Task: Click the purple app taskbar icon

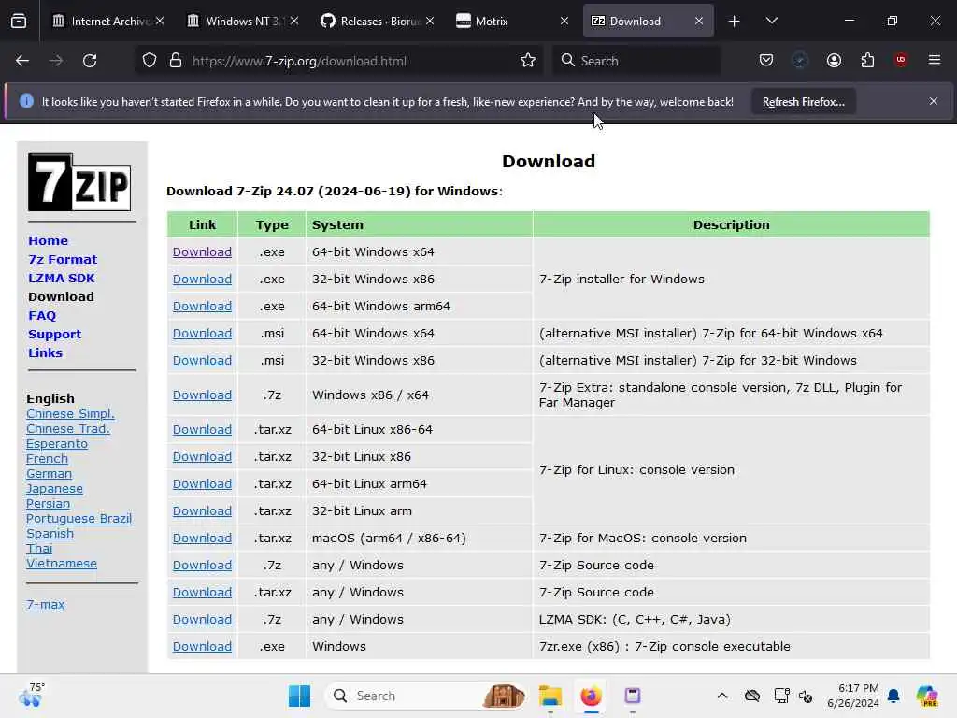Action: coord(633,696)
